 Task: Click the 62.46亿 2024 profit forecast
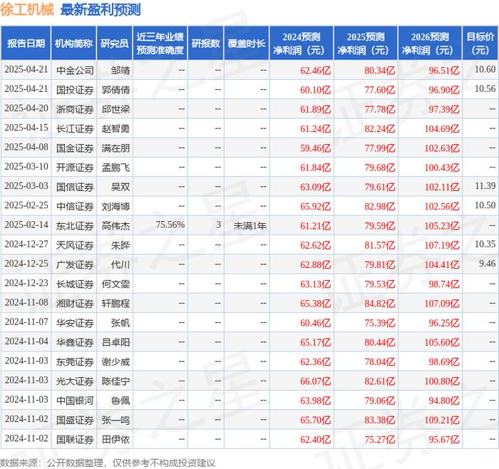coord(315,71)
